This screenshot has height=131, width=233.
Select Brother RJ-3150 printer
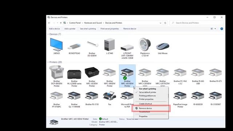[x=92, y=98]
